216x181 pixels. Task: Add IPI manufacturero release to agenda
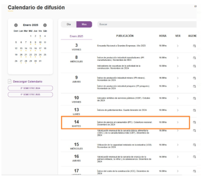194,58
